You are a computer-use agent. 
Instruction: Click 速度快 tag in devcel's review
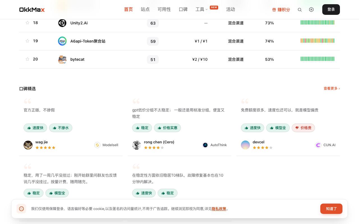tap(252, 128)
